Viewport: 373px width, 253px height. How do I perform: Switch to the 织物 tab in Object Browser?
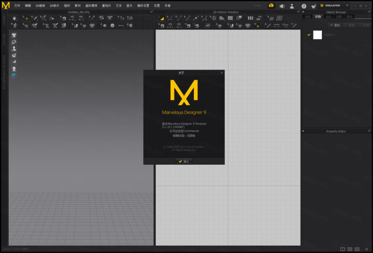[x=318, y=16]
